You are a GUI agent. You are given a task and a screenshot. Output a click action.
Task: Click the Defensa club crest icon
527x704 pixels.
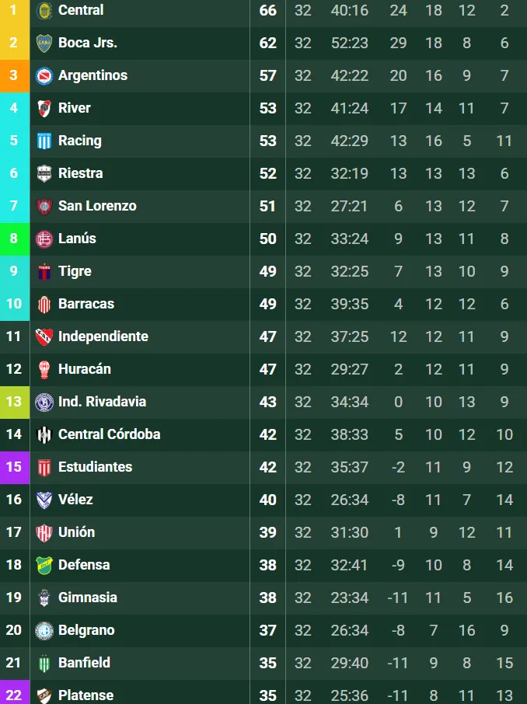click(x=44, y=565)
